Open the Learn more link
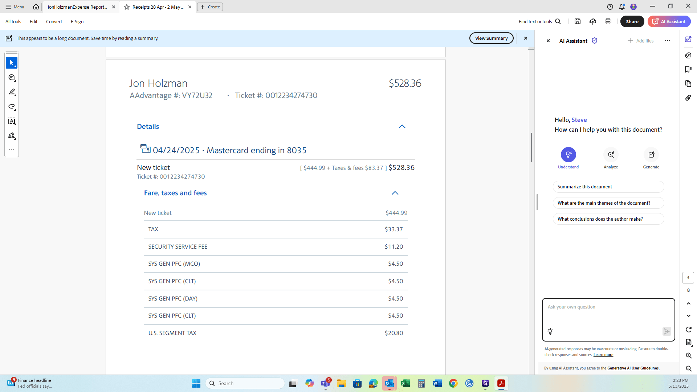This screenshot has height=392, width=697. point(603,355)
